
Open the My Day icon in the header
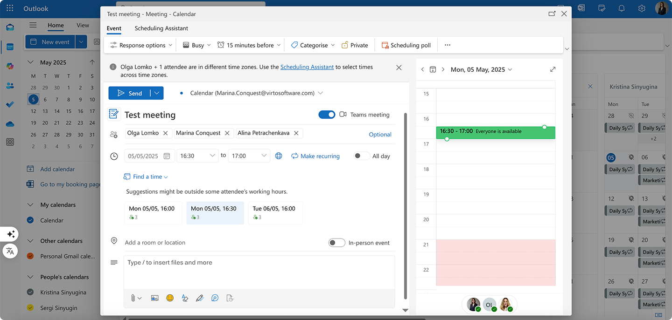(x=602, y=8)
